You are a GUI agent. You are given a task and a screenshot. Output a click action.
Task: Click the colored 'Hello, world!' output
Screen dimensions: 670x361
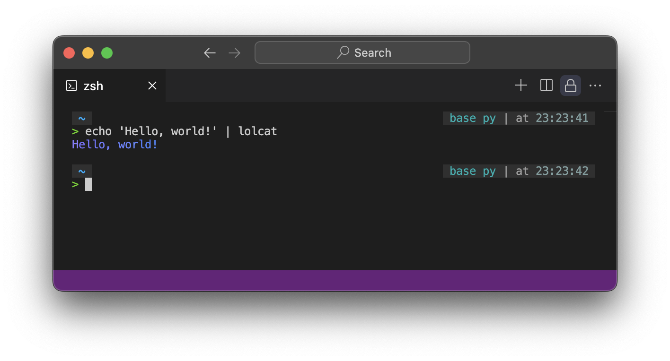point(115,145)
